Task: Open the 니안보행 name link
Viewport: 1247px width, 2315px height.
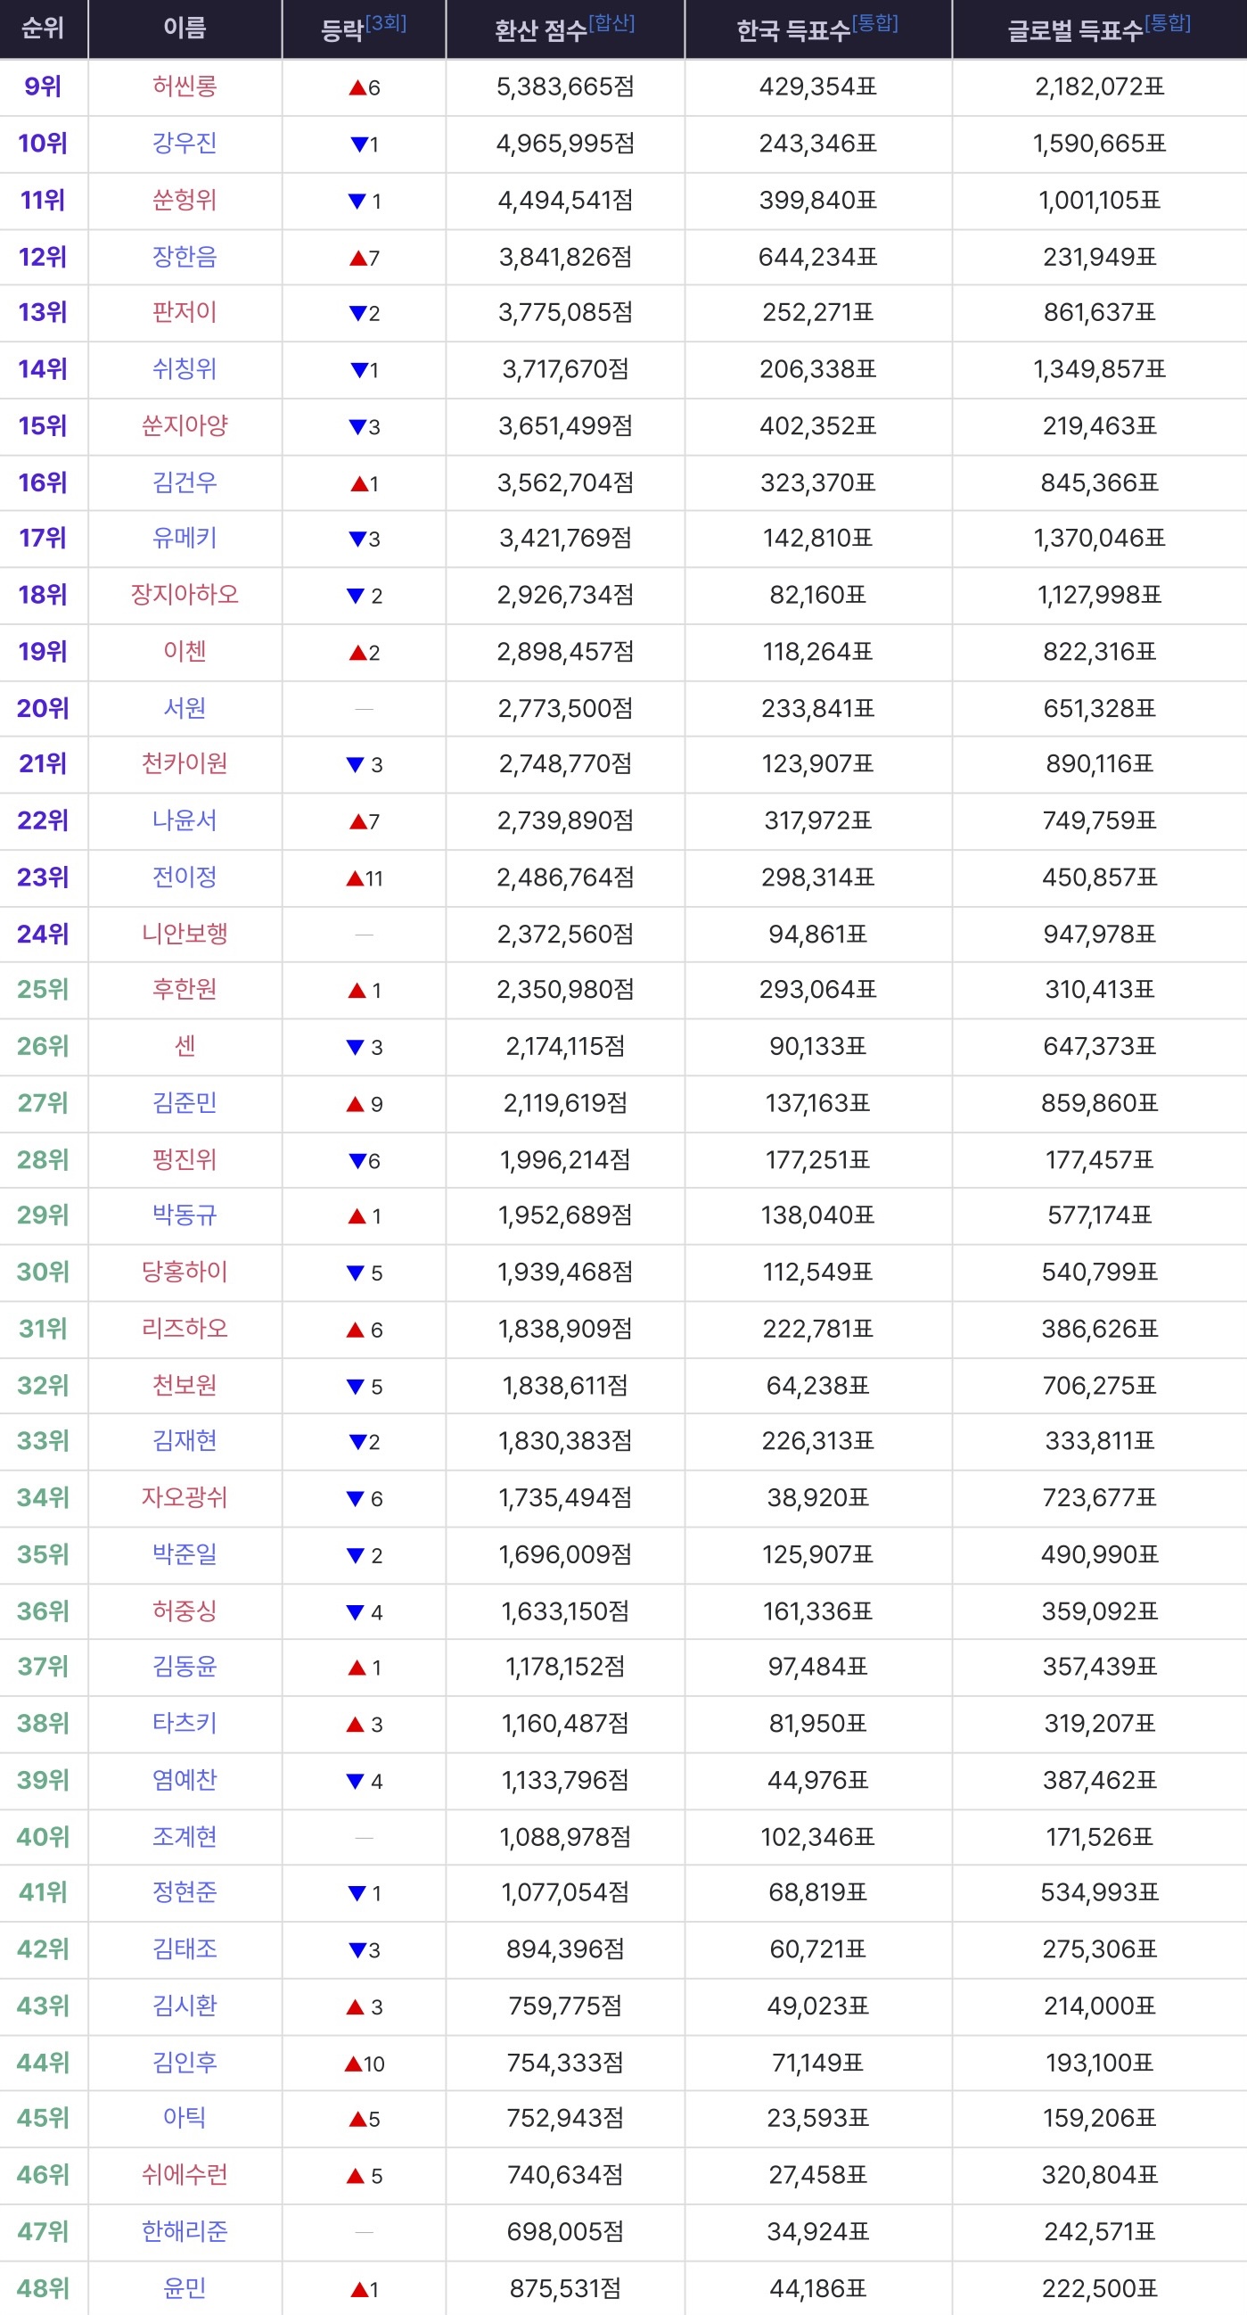Action: (185, 934)
